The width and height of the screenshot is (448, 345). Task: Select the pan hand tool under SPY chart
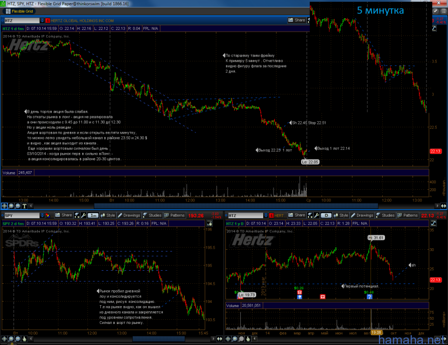(24, 339)
